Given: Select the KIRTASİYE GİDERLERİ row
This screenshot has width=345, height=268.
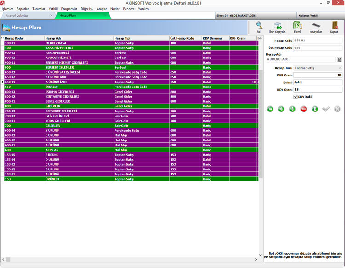Looking at the screenshot, I should [131, 96].
